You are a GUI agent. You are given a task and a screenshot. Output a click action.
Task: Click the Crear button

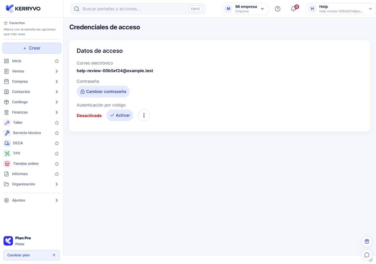click(x=32, y=48)
